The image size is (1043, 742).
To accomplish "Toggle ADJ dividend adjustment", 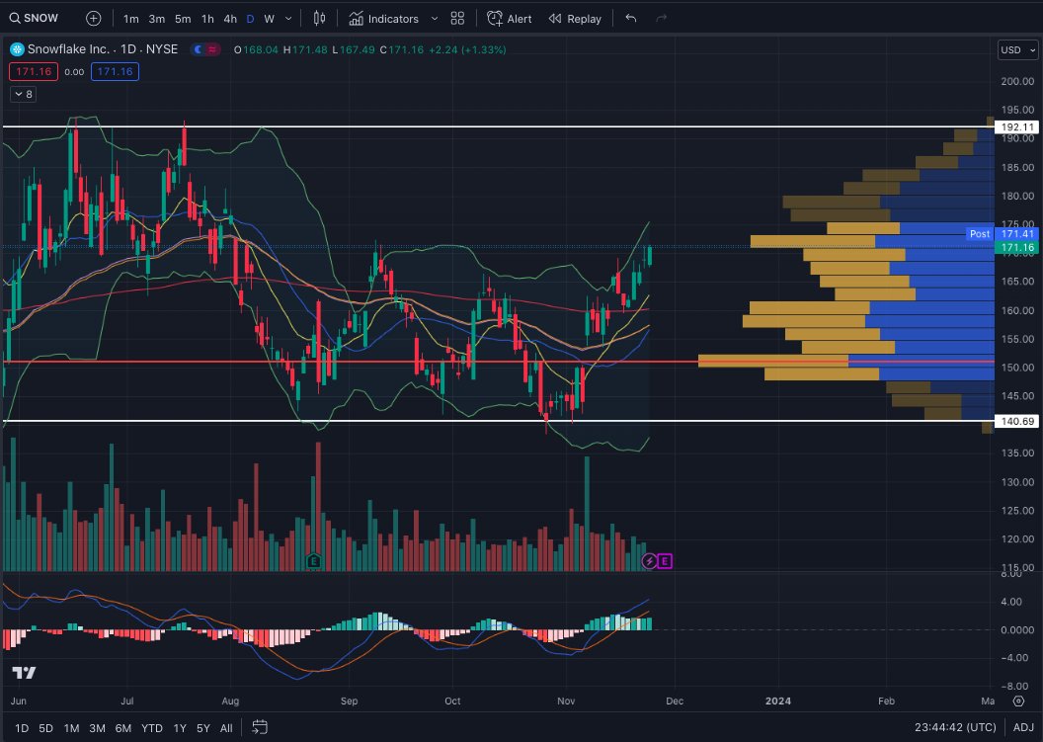I will click(x=1023, y=728).
